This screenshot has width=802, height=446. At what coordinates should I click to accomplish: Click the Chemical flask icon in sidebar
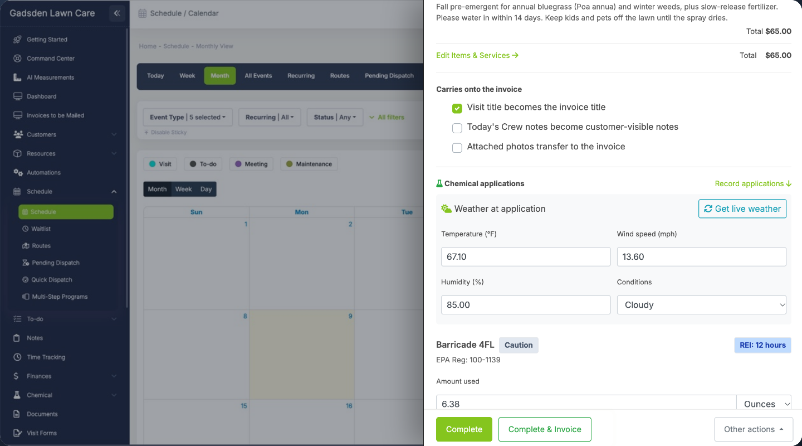tap(18, 395)
